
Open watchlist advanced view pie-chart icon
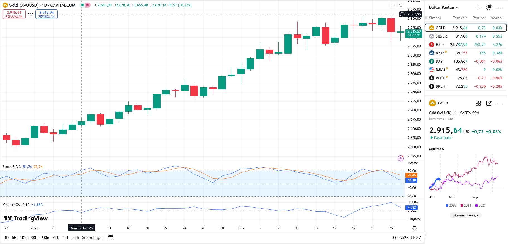(x=489, y=7)
